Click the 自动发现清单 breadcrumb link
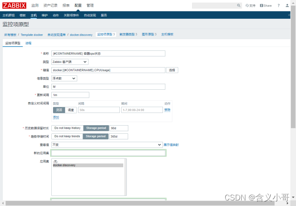296x206 pixels. tap(56, 35)
